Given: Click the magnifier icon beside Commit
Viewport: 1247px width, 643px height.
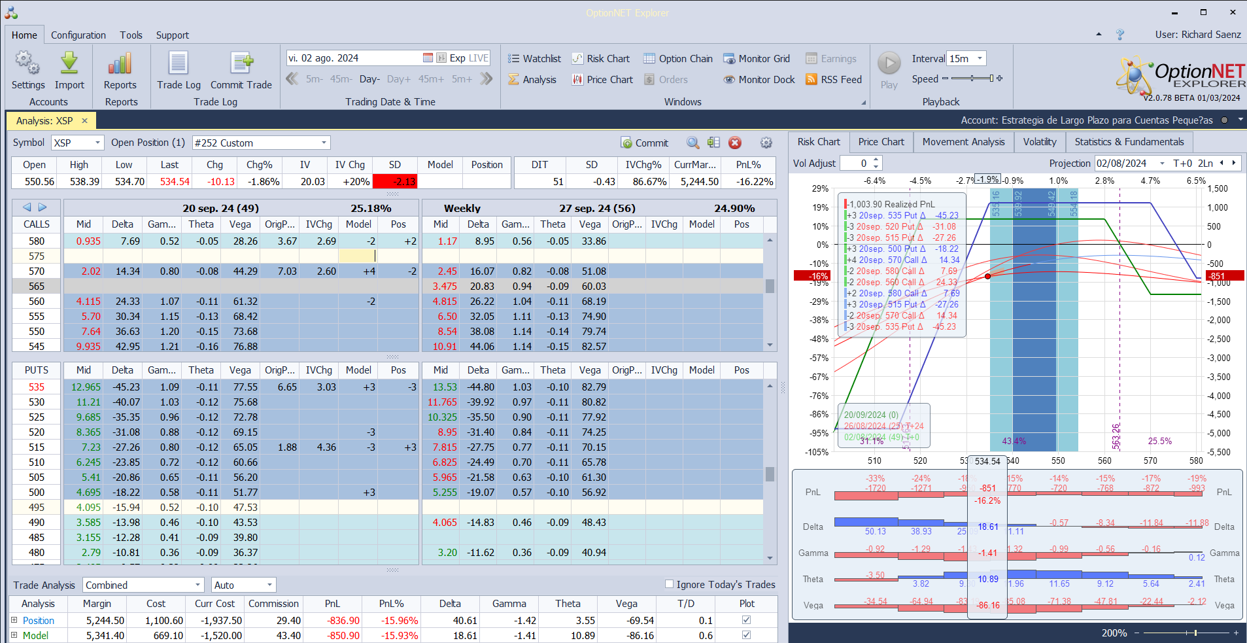Looking at the screenshot, I should point(693,143).
